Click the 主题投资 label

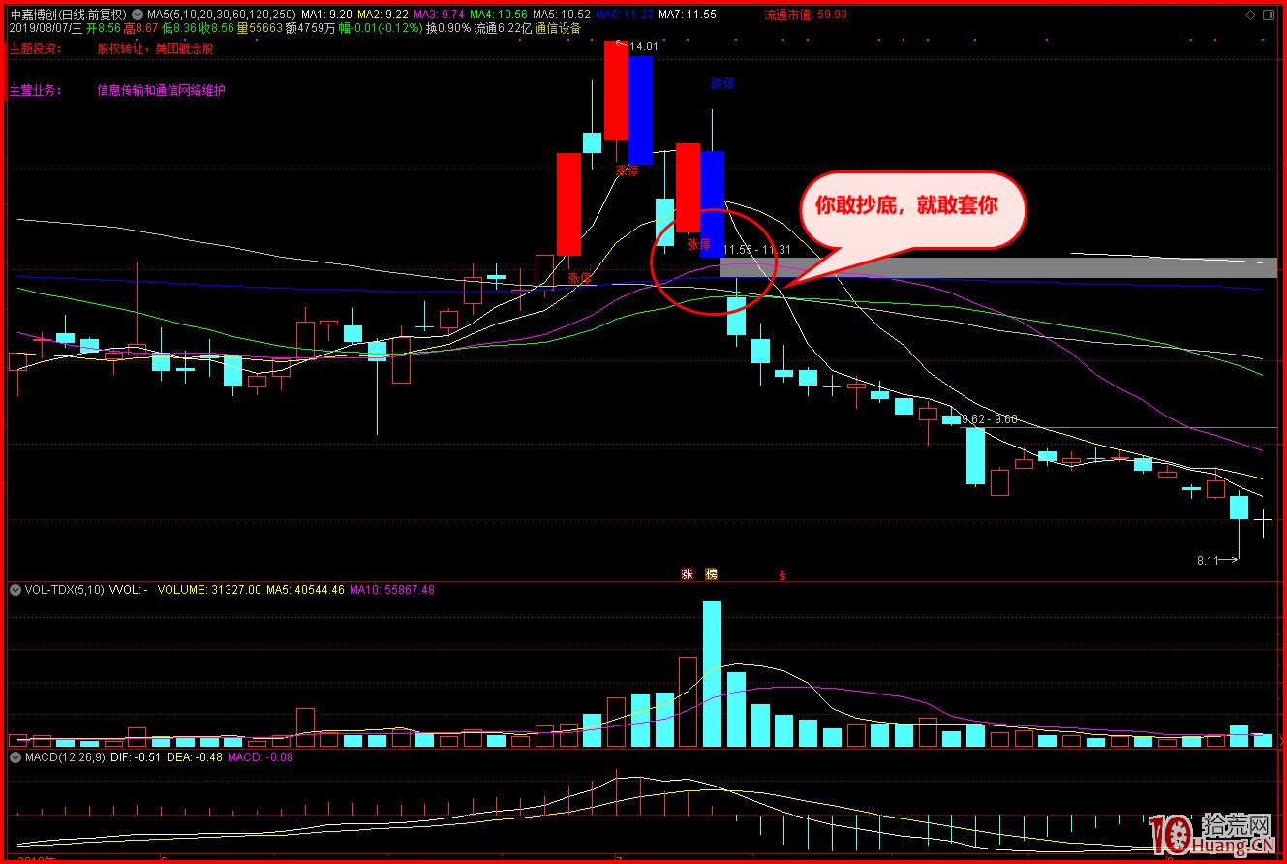point(36,47)
